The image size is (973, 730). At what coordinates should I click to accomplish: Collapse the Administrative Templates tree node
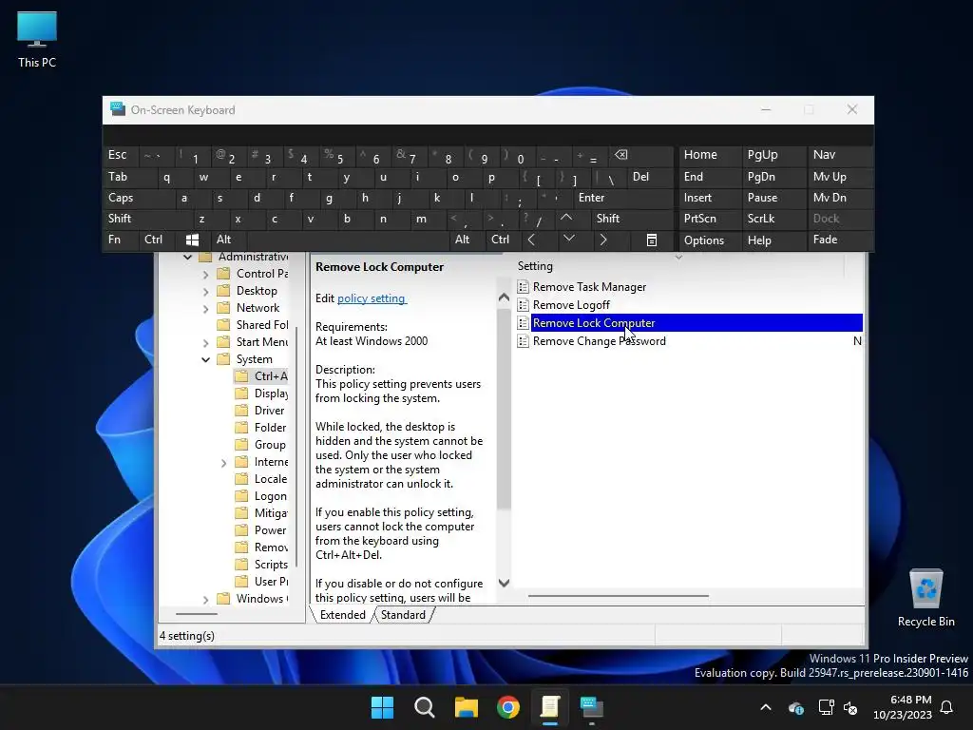point(187,257)
